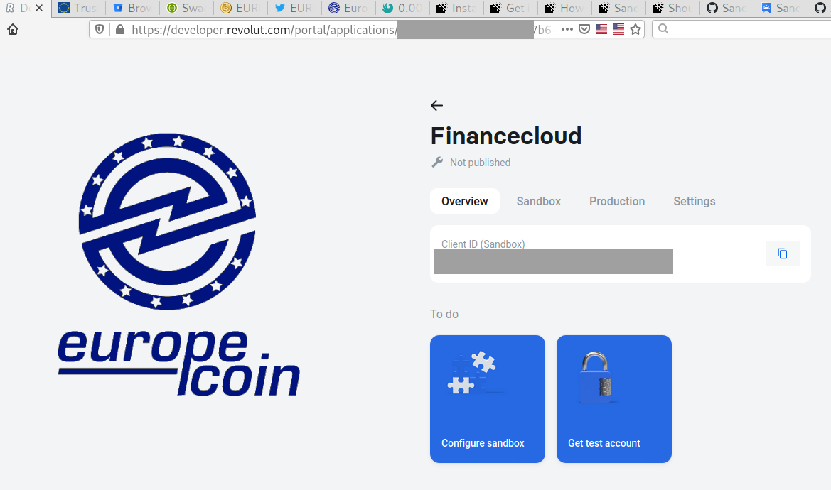This screenshot has height=490, width=831.
Task: Open the shield tracking protection icon
Action: coord(100,30)
